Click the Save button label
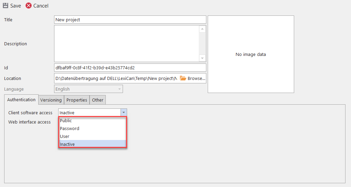 [16, 6]
